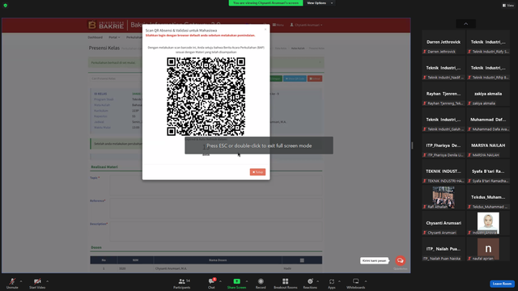Expand arrow beside Apps
The width and height of the screenshot is (518, 291).
(x=339, y=281)
